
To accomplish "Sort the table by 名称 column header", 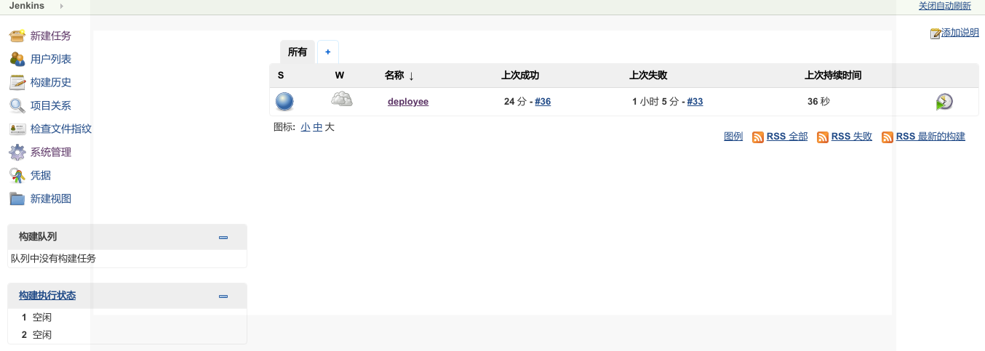I will click(x=394, y=76).
